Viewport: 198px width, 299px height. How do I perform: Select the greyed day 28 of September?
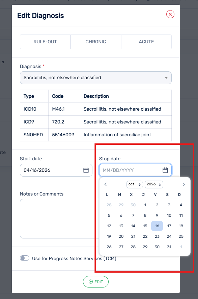[109, 205]
